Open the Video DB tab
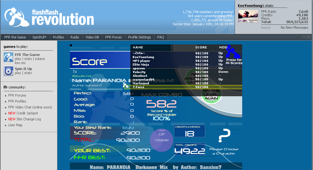The image size is (313, 170). tap(92, 37)
